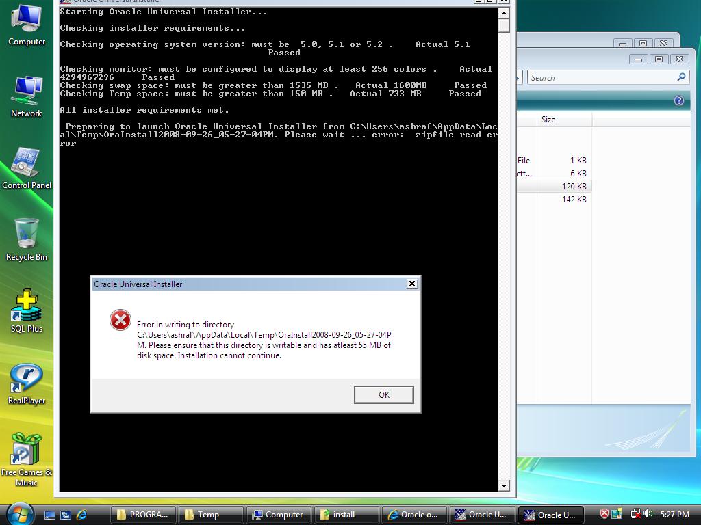Switch to the PROGRA... taskbar button
Image resolution: width=701 pixels, height=525 pixels.
[x=142, y=515]
